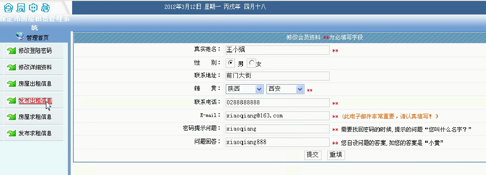Viewport: 486px width, 175px height.
Task: Click green arrow icon next to 发布出租信息
Action: click(x=11, y=100)
